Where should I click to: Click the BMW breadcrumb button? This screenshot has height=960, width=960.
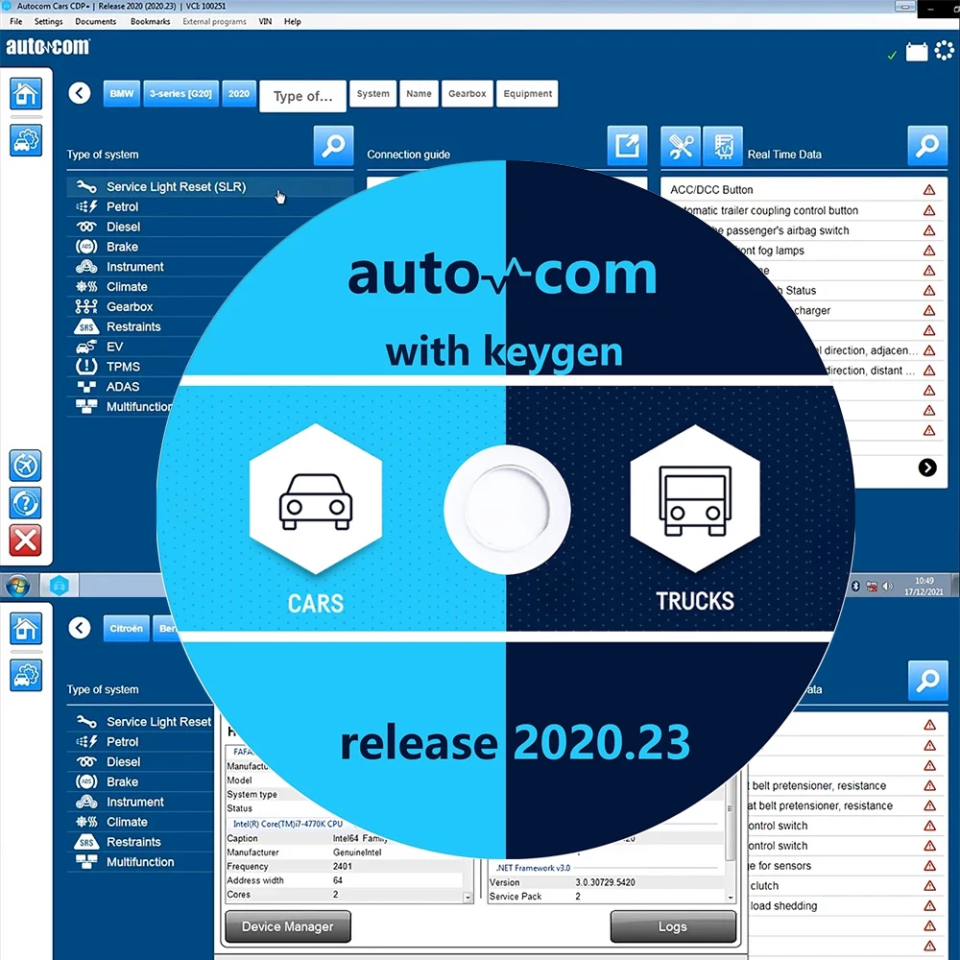[122, 94]
